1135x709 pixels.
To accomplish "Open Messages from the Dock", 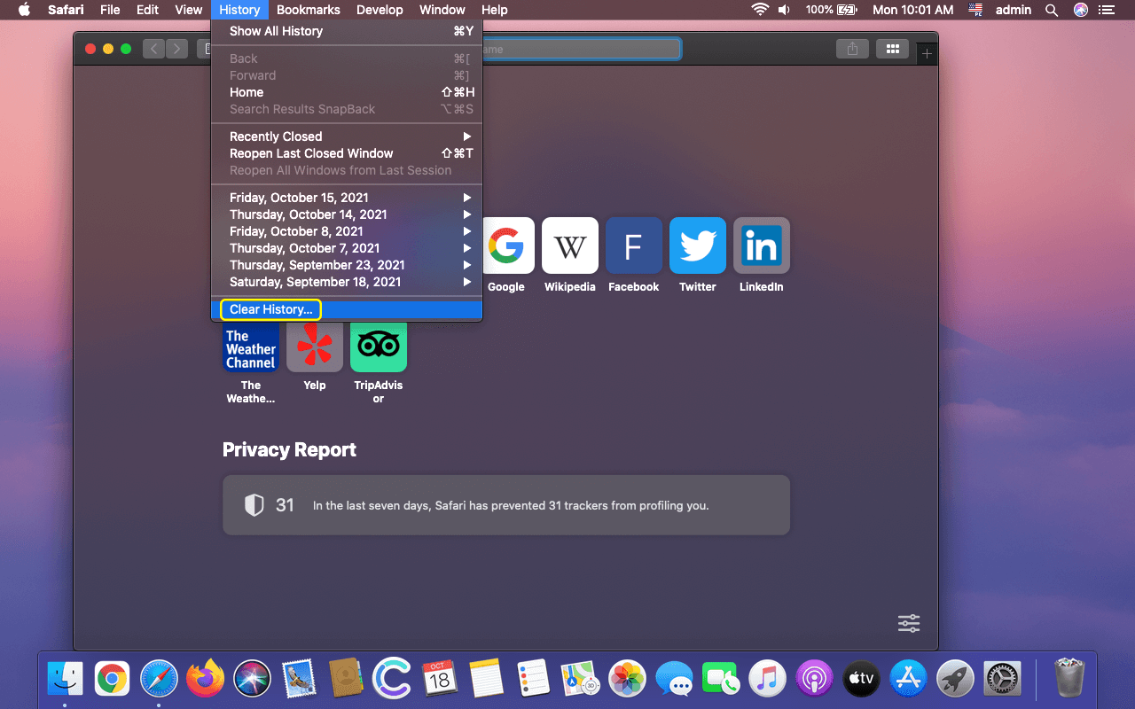I will [x=675, y=680].
